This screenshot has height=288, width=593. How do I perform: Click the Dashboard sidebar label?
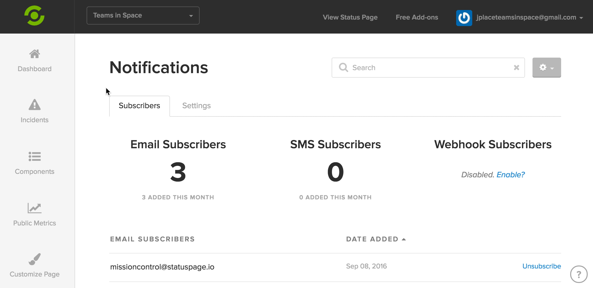click(x=35, y=69)
